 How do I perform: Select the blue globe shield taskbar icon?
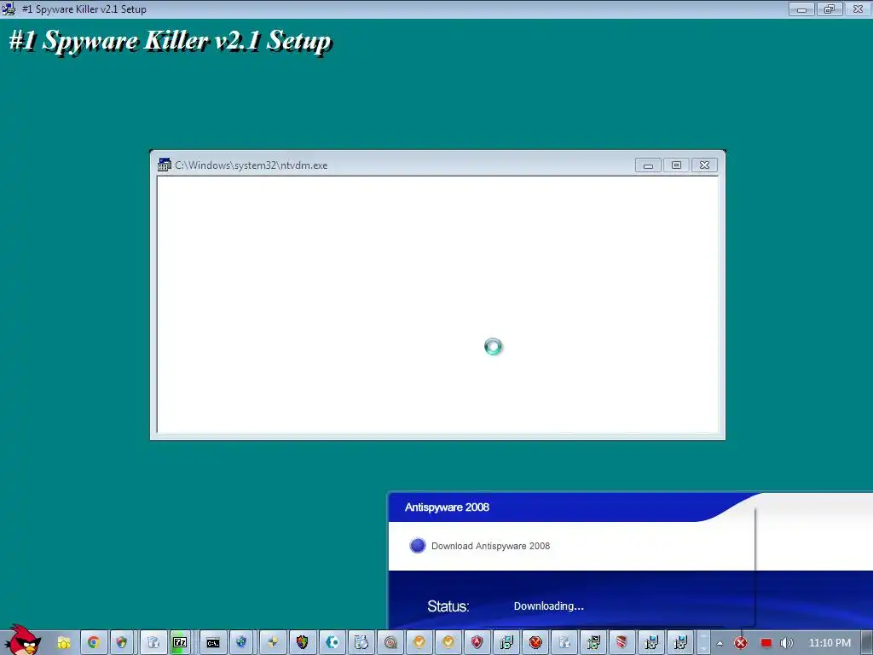click(x=241, y=643)
